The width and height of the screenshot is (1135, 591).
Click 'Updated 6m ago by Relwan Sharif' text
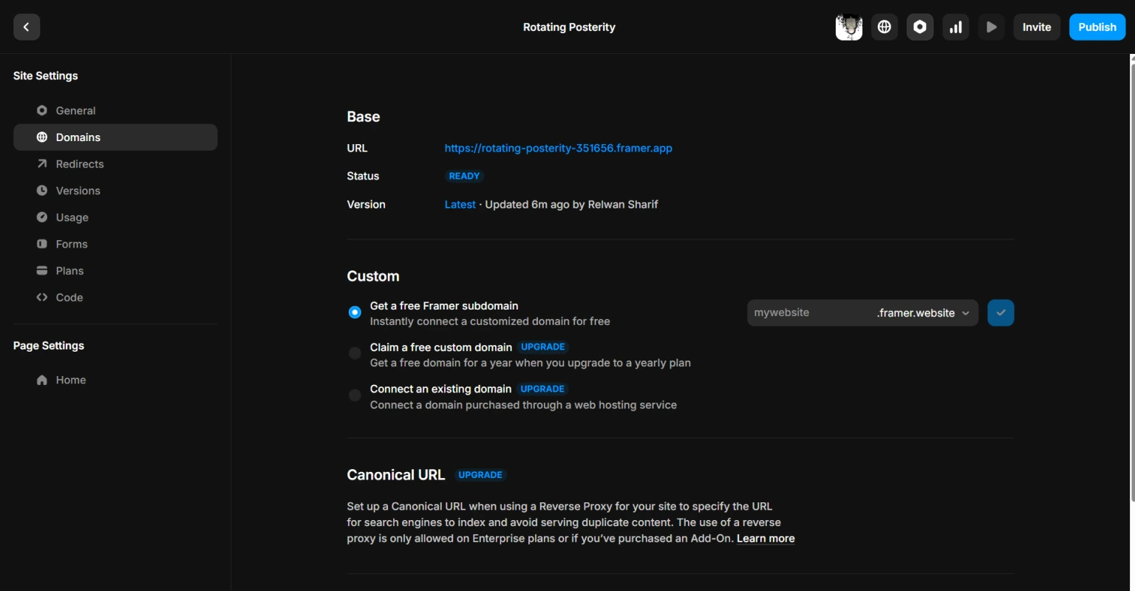tap(571, 205)
